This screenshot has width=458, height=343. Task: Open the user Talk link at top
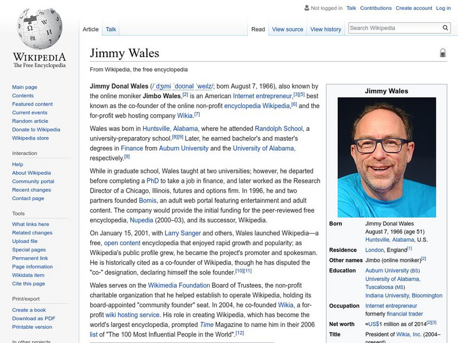[x=351, y=8]
